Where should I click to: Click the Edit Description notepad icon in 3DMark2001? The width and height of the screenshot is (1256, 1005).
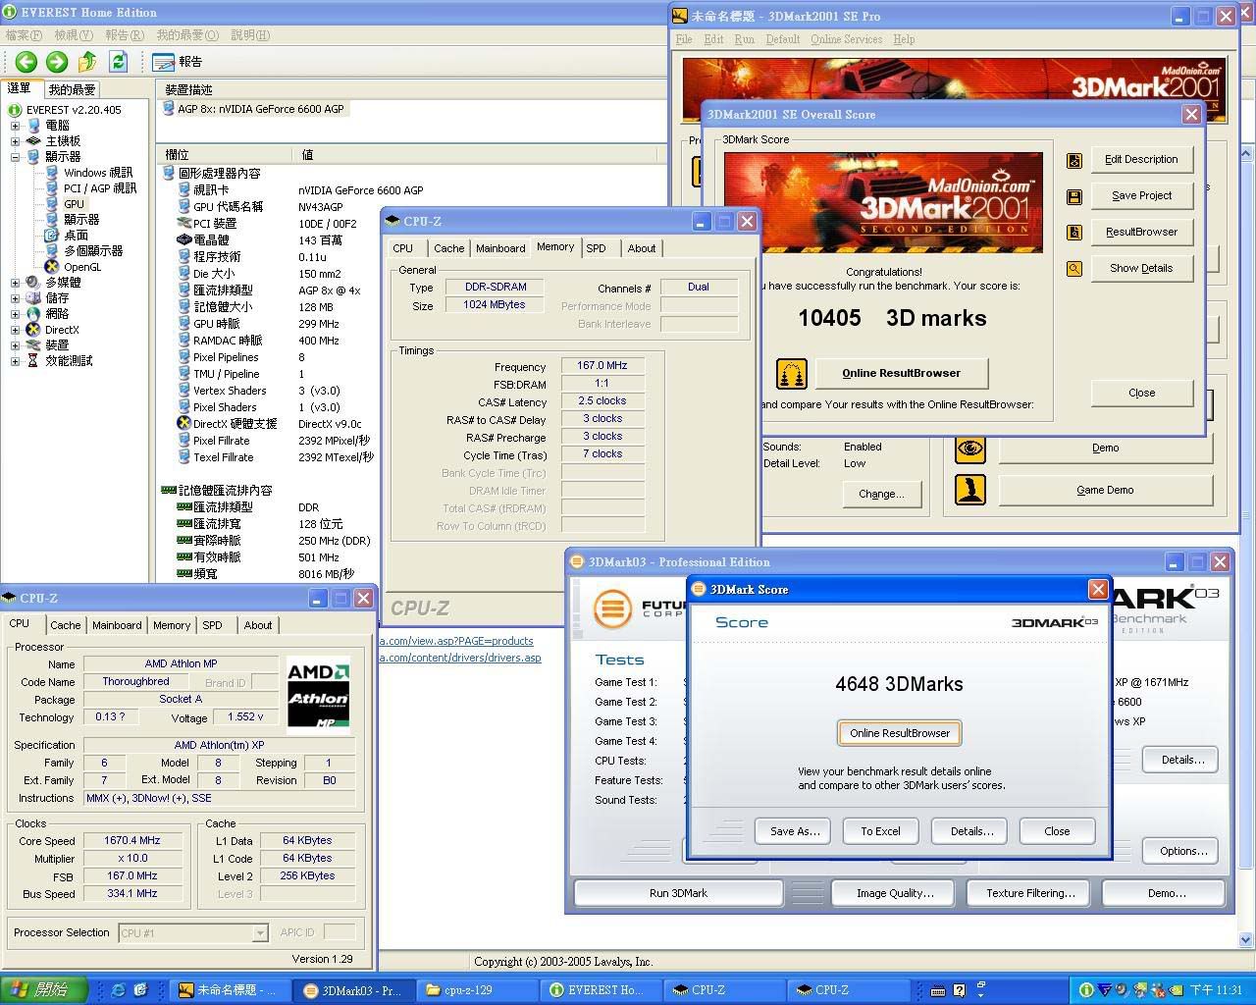[x=1074, y=160]
